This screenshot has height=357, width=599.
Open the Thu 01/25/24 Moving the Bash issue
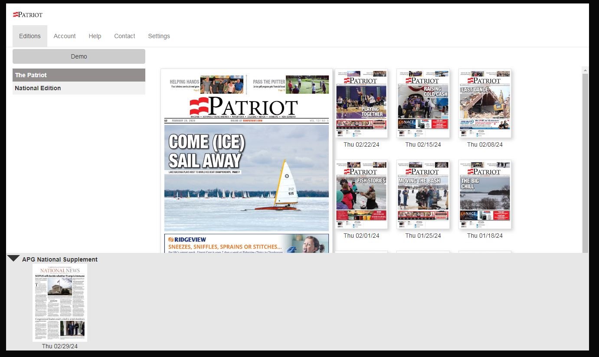[423, 194]
